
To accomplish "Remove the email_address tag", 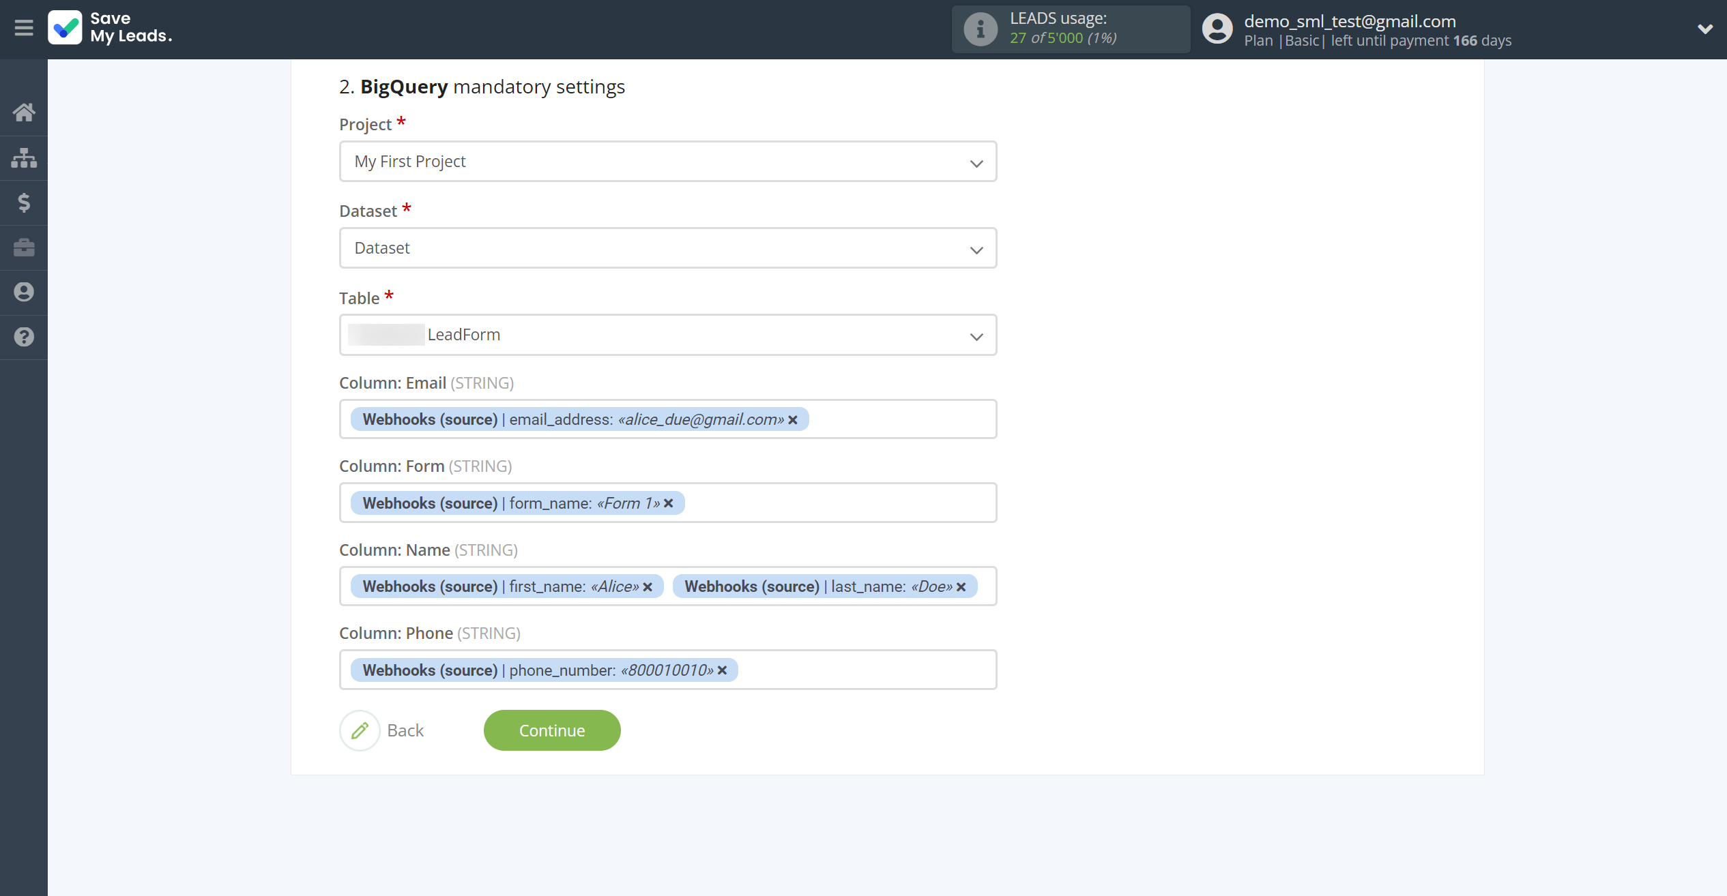I will click(x=793, y=420).
